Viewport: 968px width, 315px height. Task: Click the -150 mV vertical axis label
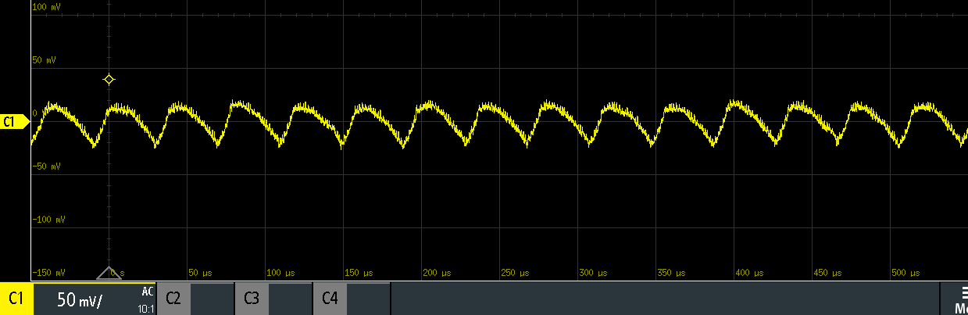tap(48, 273)
